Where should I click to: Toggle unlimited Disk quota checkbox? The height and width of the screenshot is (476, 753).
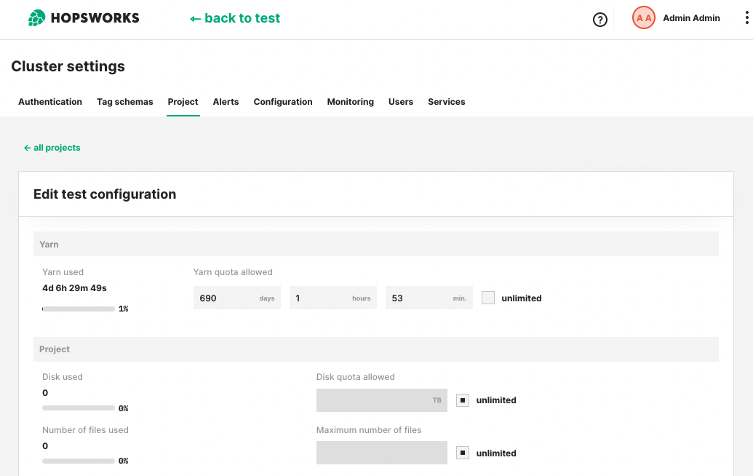point(463,400)
